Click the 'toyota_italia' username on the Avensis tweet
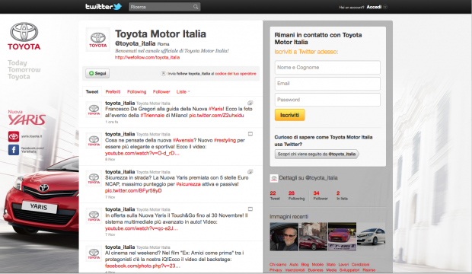This screenshot has height=274, width=472. [120, 134]
